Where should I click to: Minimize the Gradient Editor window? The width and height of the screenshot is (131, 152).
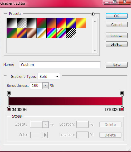107,2
